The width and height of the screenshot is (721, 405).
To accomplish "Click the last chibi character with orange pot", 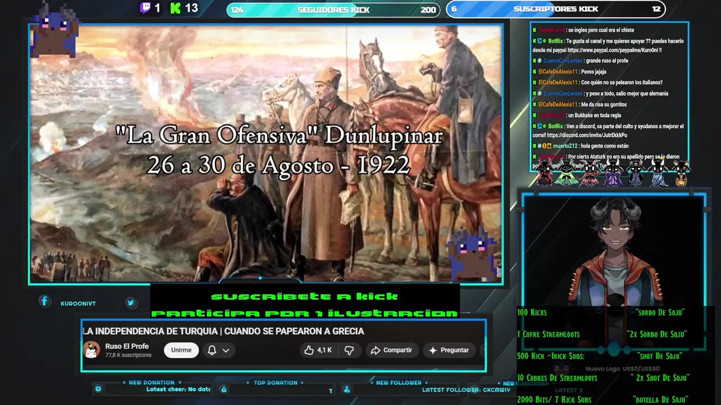I will pos(680,173).
